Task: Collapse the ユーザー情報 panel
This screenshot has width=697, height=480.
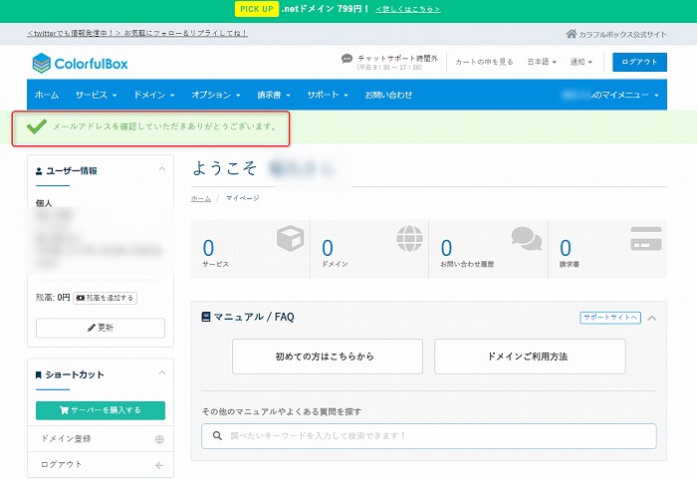Action: (162, 170)
